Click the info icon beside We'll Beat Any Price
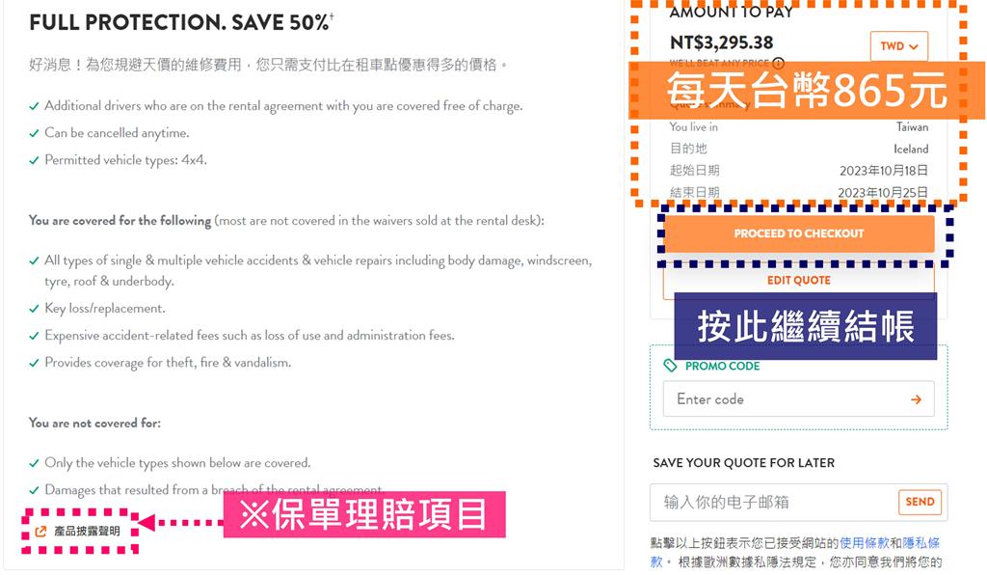Image resolution: width=987 pixels, height=575 pixels. coord(779,63)
